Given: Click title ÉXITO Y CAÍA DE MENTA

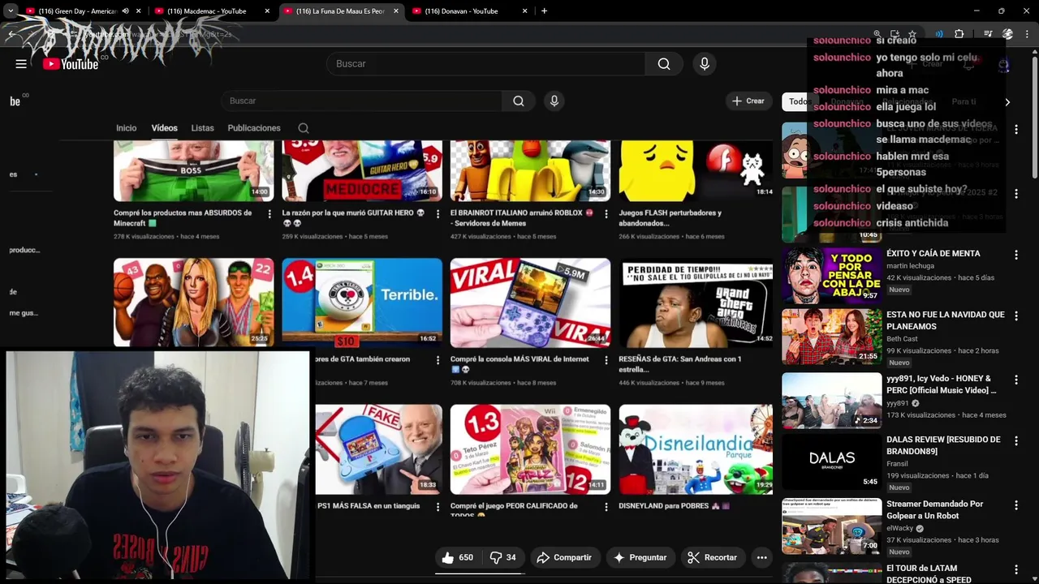Looking at the screenshot, I should click(933, 254).
